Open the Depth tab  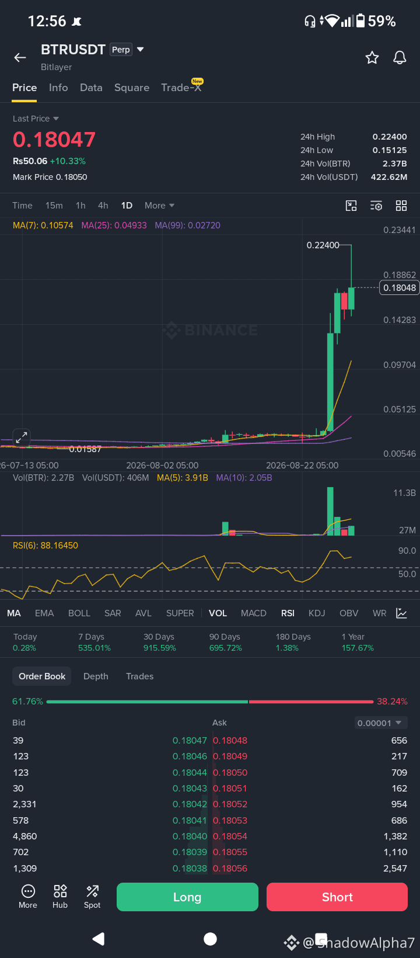[96, 676]
